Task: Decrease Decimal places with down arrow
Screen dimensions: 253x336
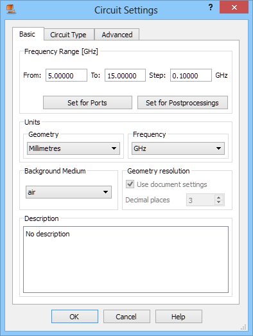Action: tap(219, 202)
